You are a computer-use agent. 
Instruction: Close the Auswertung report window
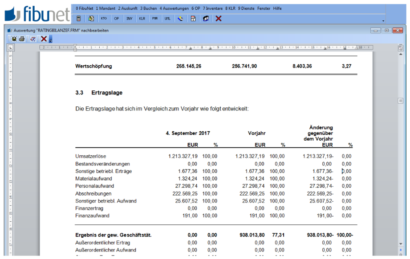click(398, 31)
